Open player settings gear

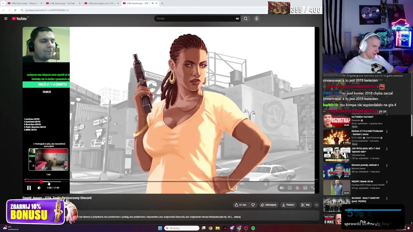(x=297, y=188)
